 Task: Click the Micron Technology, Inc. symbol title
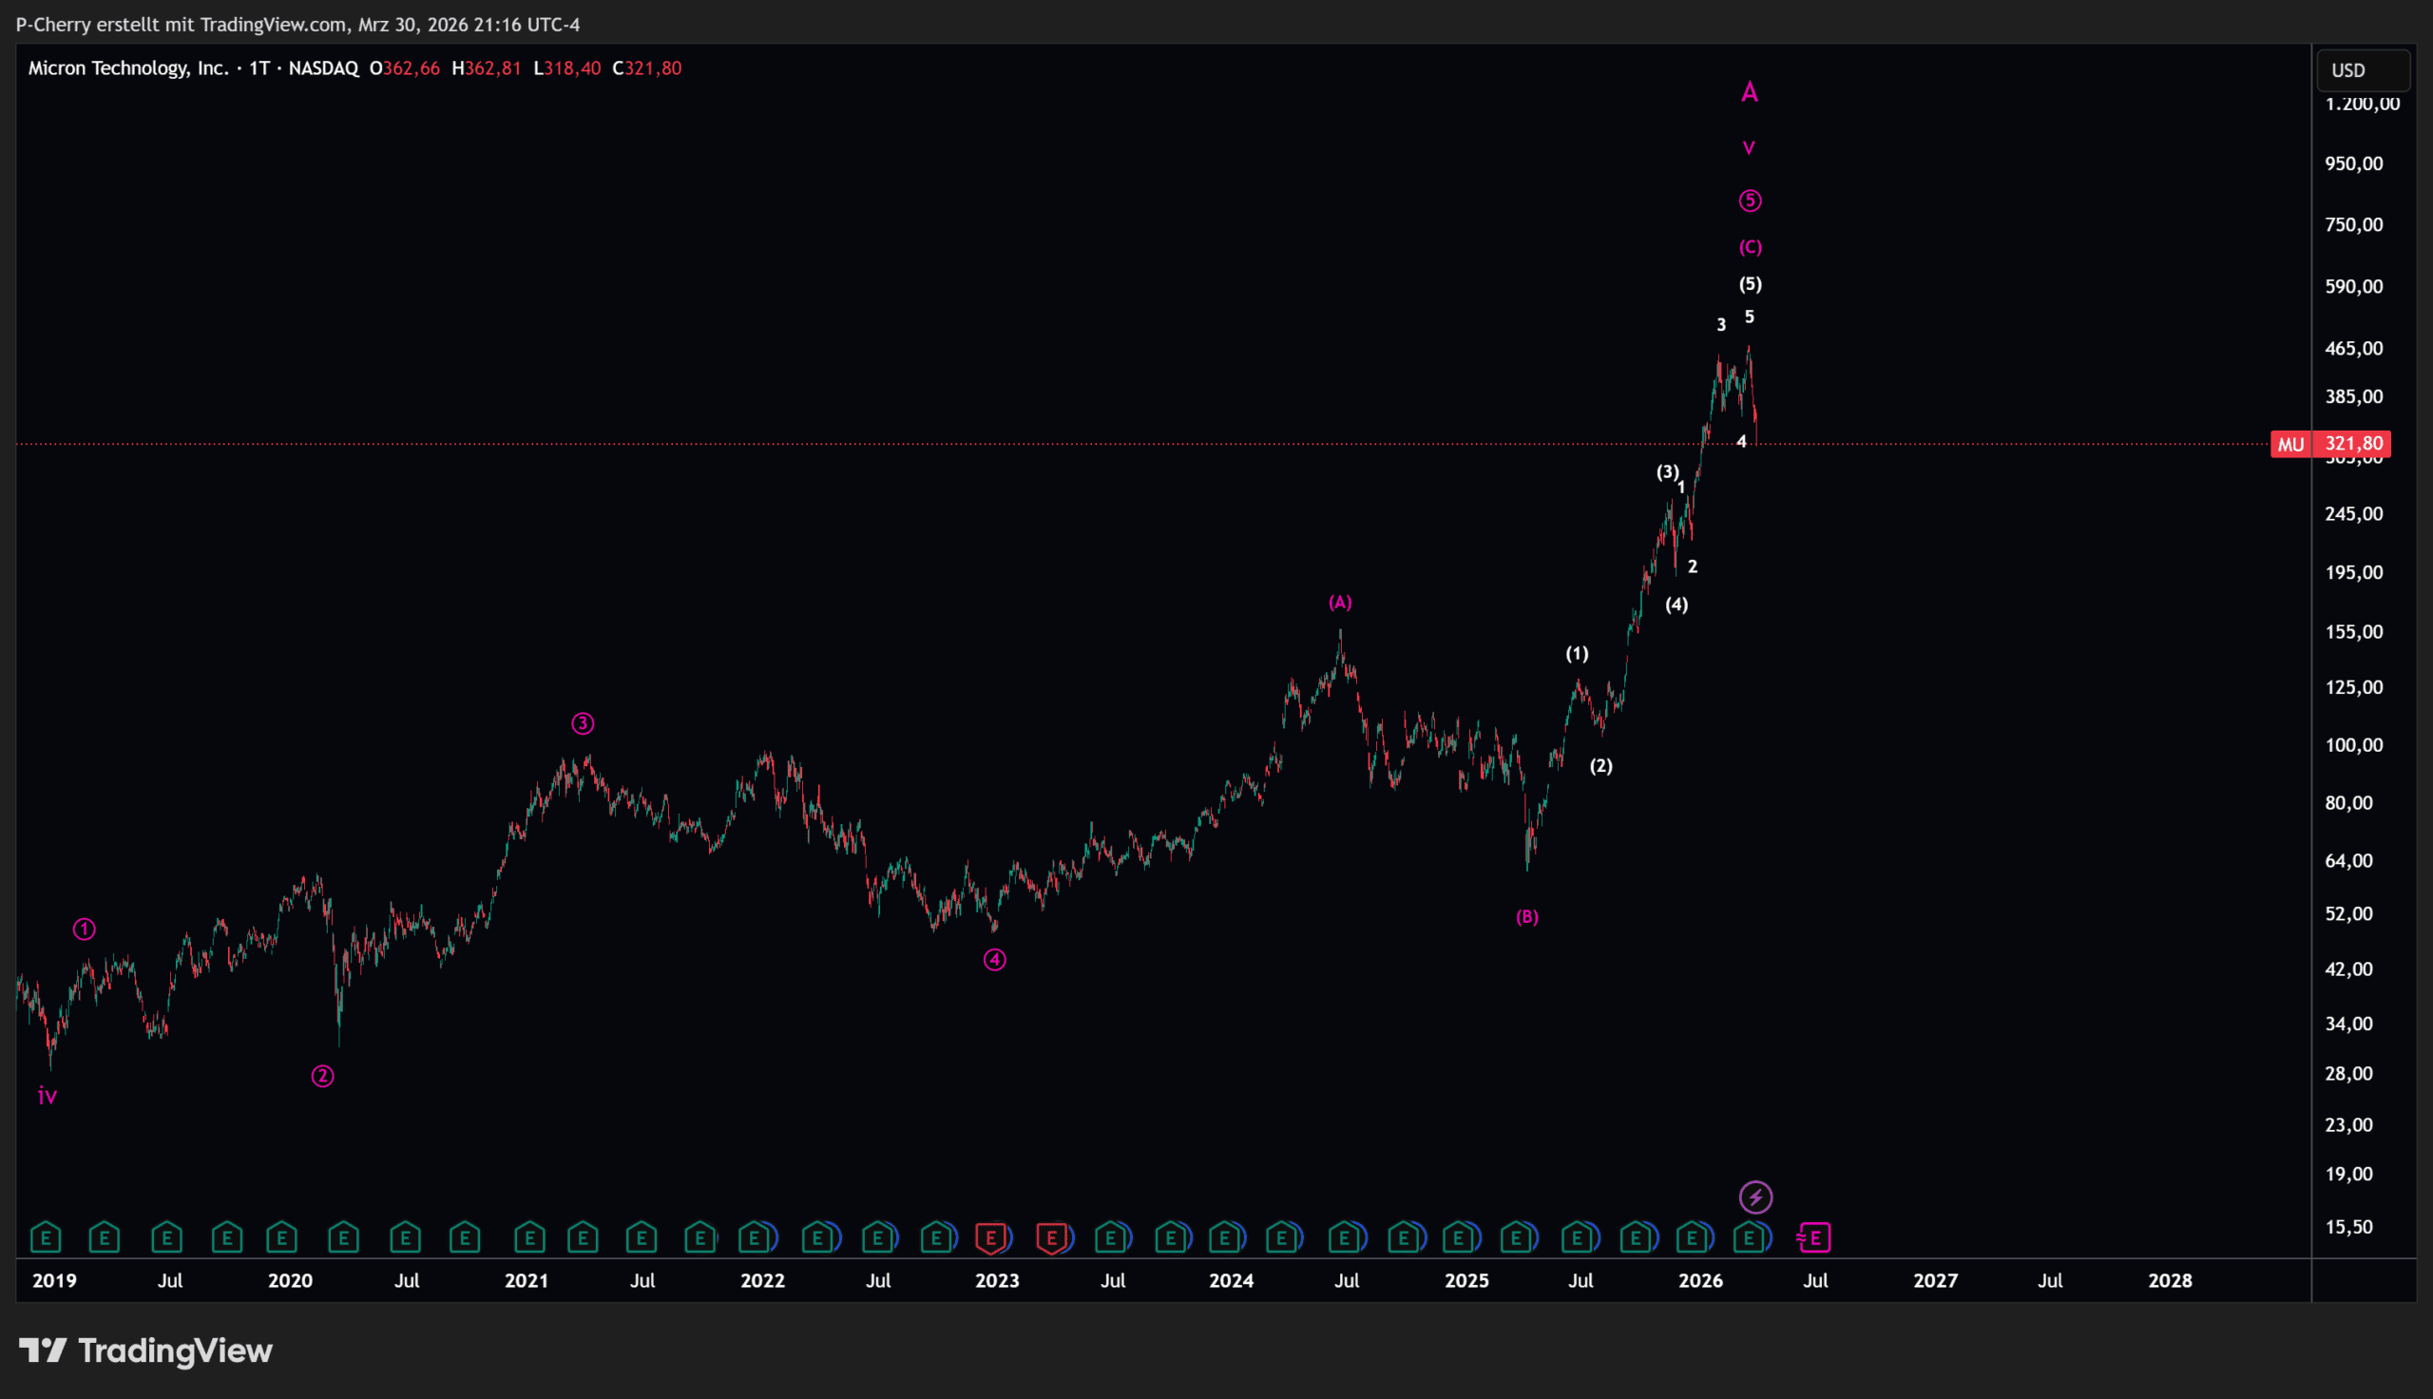tap(127, 68)
